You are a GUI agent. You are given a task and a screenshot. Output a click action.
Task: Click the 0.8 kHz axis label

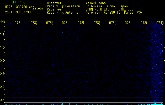[x=2, y=73]
